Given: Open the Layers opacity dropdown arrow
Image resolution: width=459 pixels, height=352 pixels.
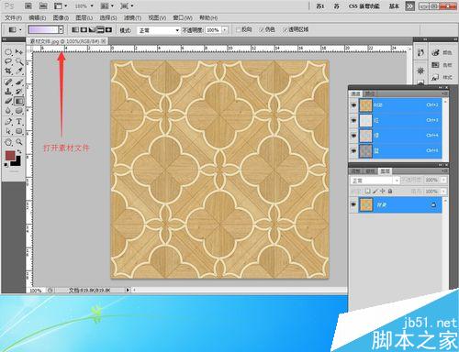Looking at the screenshot, I should (x=443, y=181).
